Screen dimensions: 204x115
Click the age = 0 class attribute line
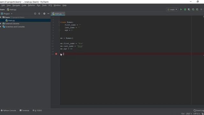69,30
